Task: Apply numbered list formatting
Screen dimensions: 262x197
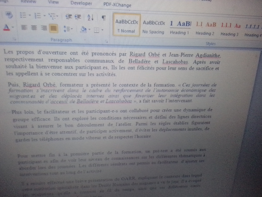Action: pyautogui.click(x=38, y=16)
